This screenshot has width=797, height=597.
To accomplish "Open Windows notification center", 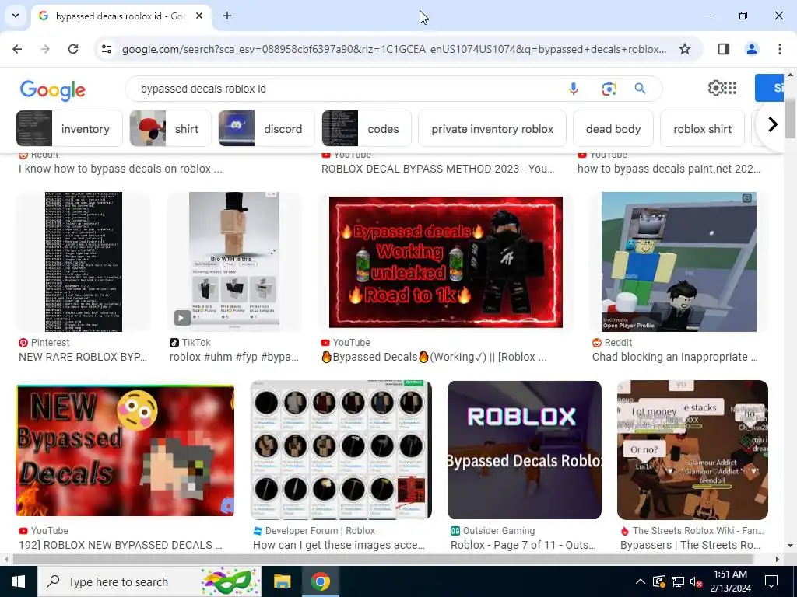I will click(771, 581).
